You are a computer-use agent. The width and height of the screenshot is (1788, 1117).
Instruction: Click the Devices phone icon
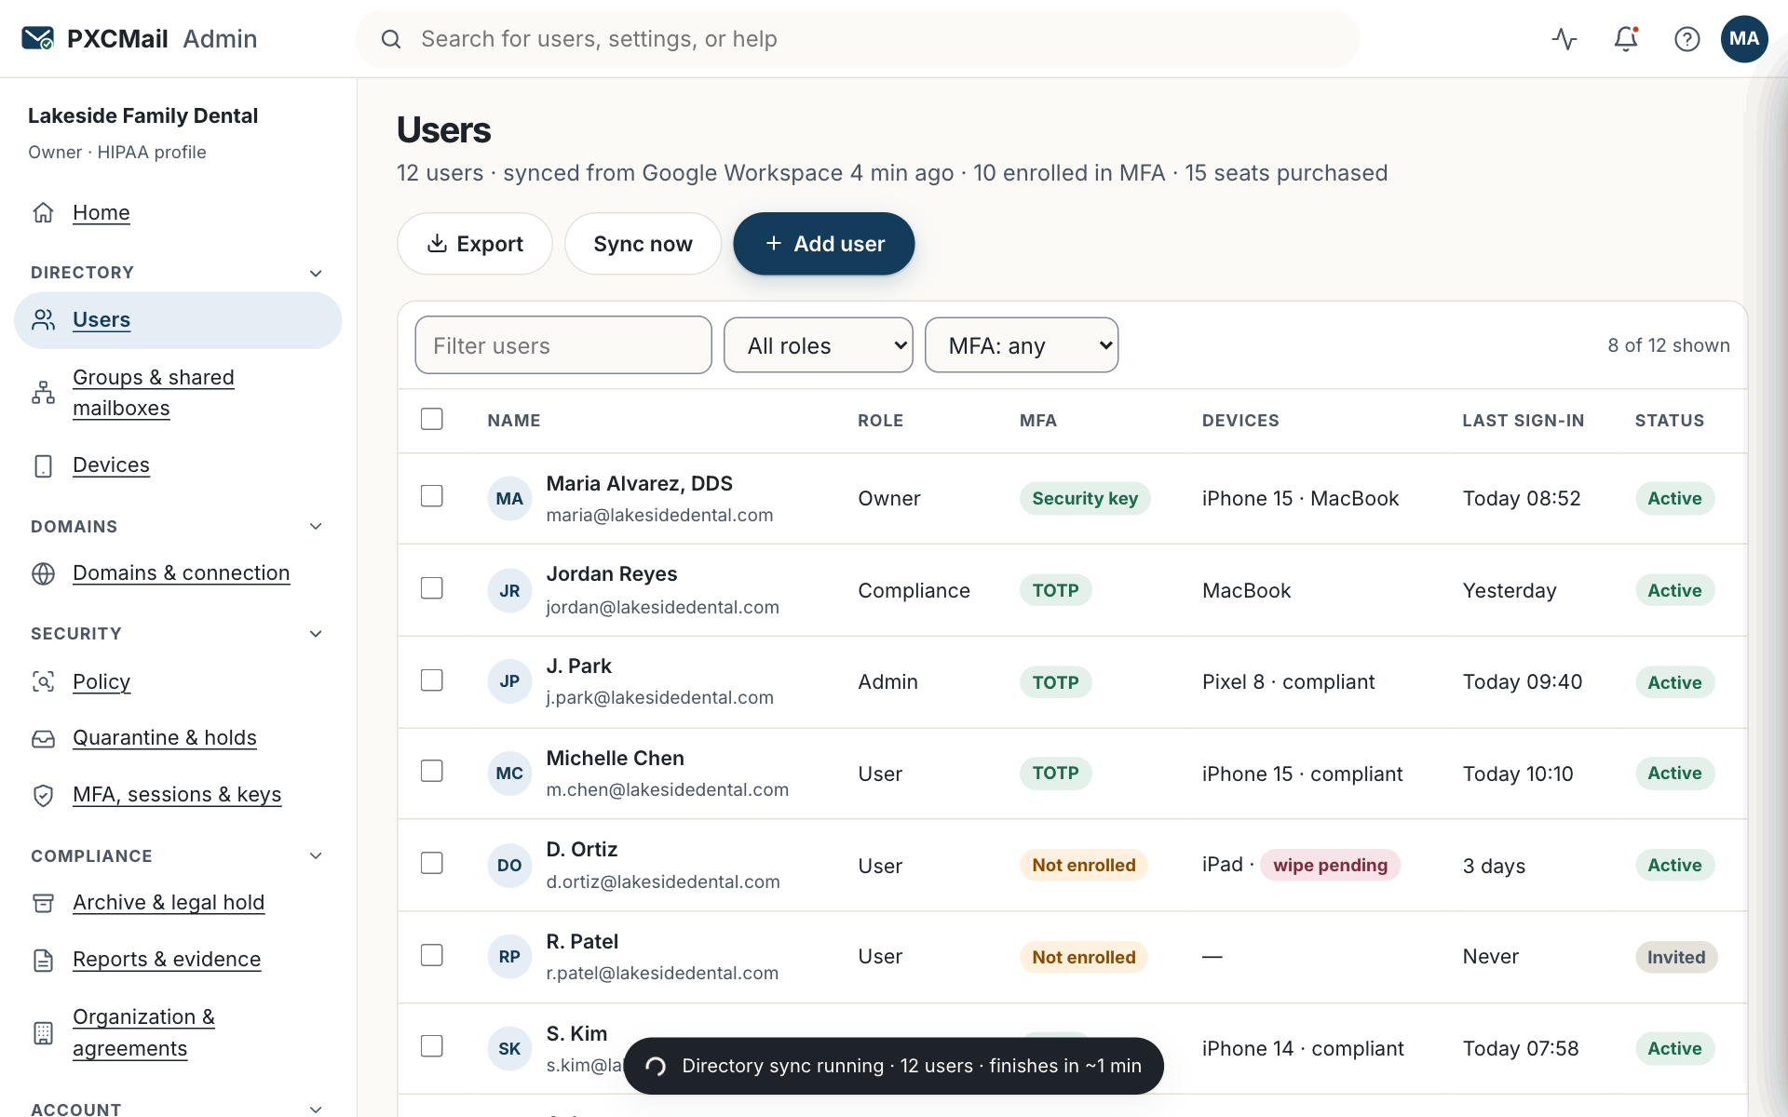pyautogui.click(x=43, y=465)
